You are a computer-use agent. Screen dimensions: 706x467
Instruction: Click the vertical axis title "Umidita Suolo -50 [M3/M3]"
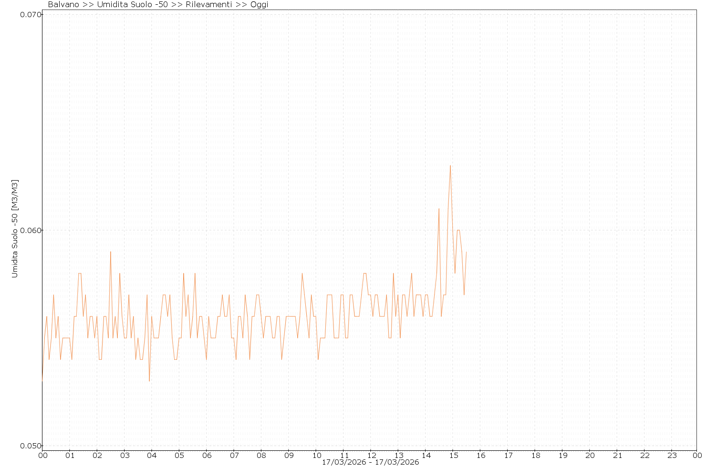coord(15,229)
